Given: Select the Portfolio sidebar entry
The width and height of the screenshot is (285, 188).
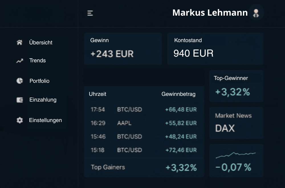Looking at the screenshot, I should point(39,81).
